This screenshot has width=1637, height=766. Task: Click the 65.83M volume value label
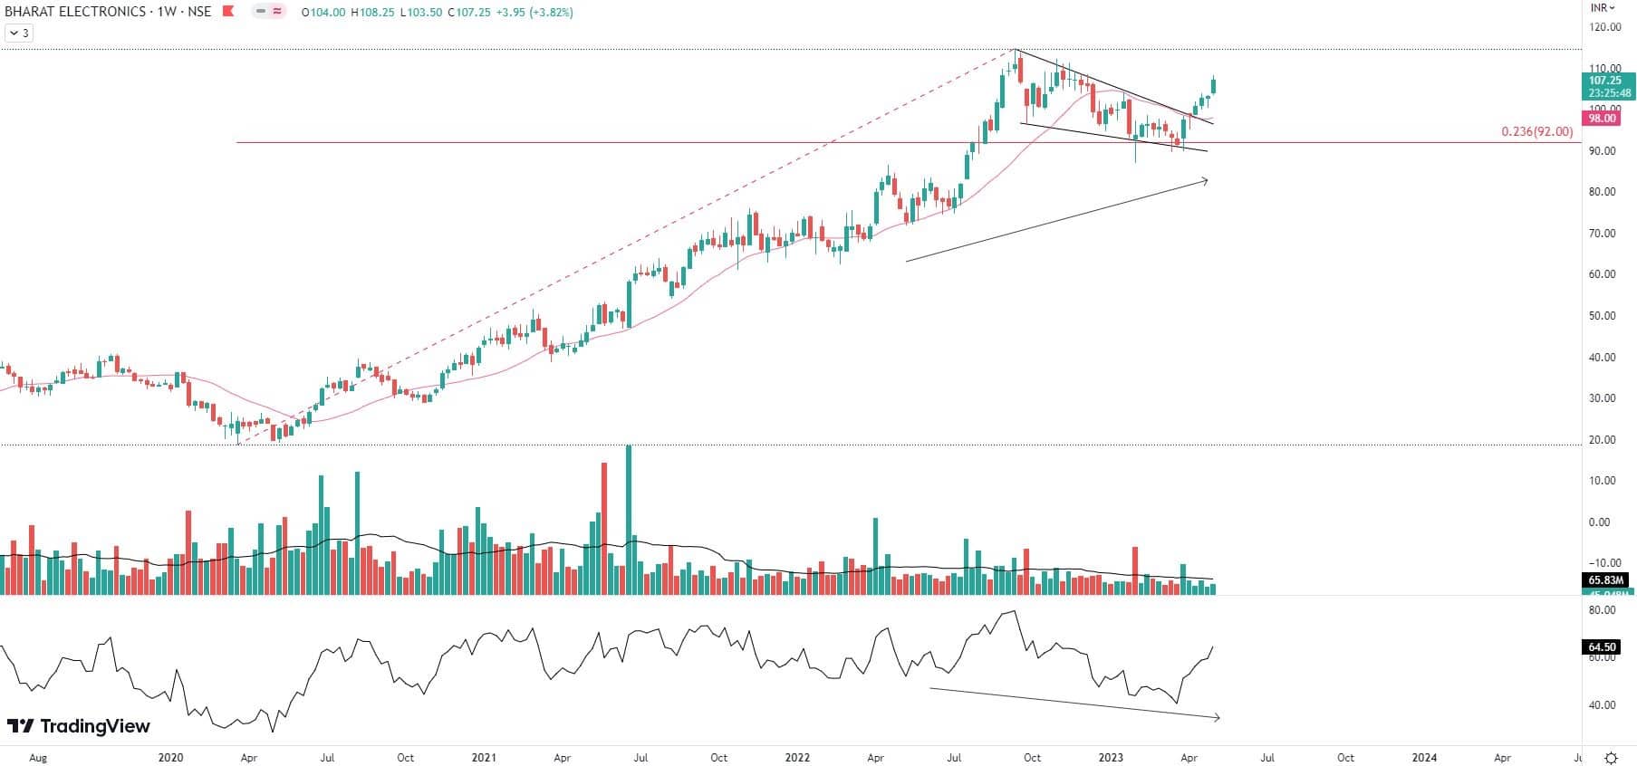pyautogui.click(x=1605, y=580)
